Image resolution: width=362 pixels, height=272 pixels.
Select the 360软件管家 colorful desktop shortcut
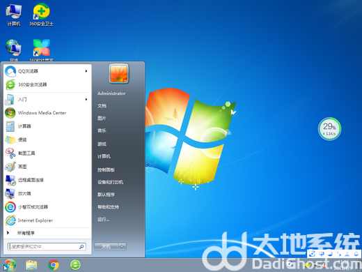(41, 50)
